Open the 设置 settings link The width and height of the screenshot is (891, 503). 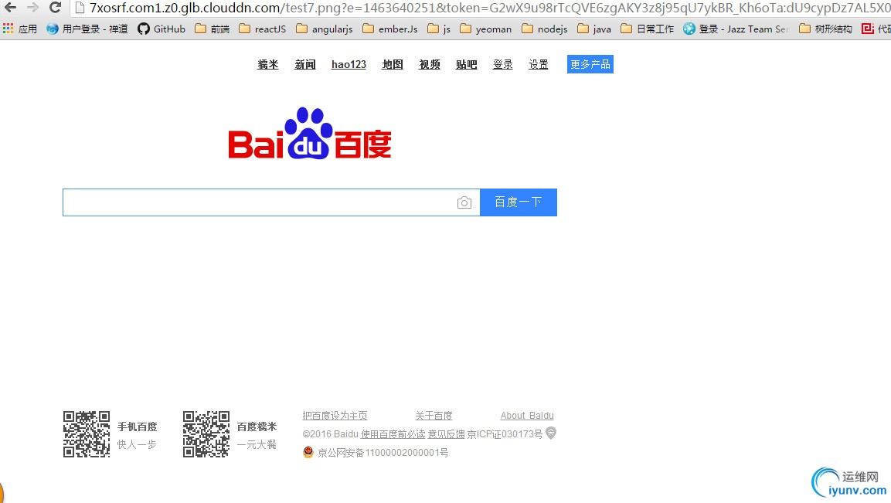[539, 64]
